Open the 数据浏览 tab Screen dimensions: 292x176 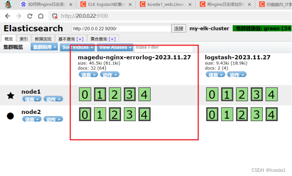[43, 39]
